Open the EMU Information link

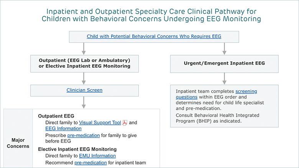pos(97,156)
